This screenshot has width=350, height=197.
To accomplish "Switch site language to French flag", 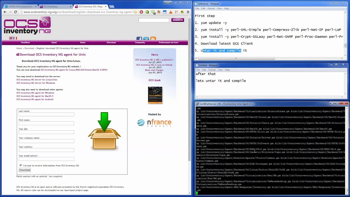I will point(15,38).
